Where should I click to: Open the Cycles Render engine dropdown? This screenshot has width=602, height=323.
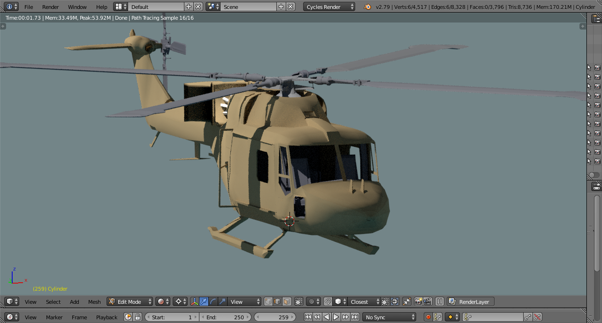pos(329,7)
